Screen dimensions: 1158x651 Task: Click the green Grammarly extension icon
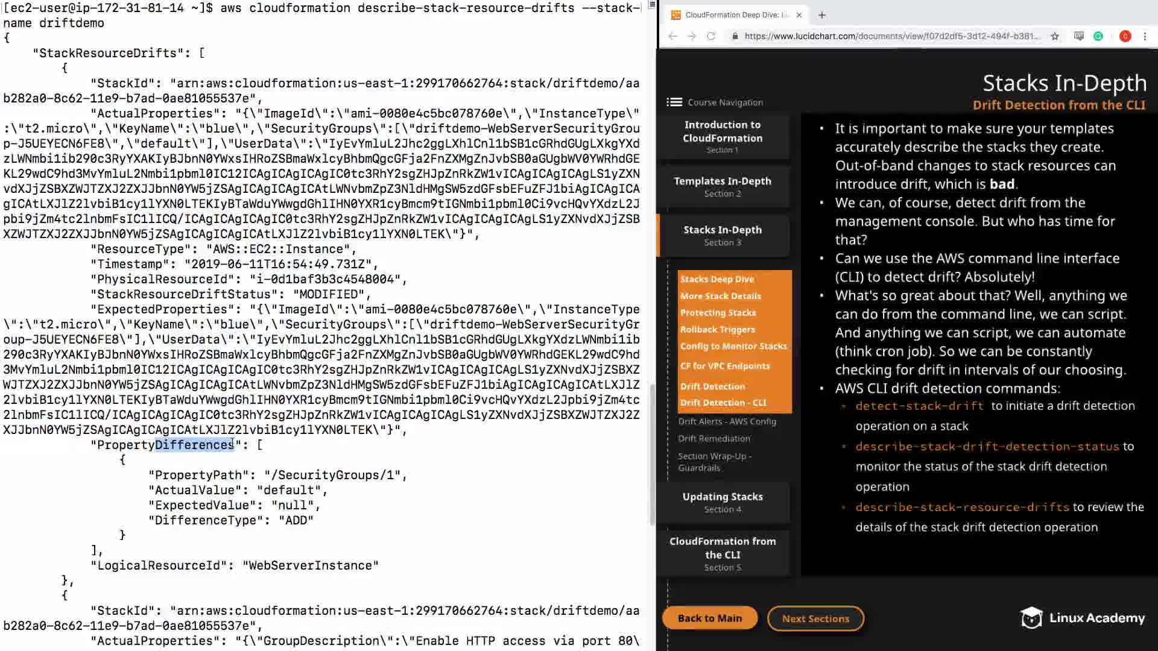(x=1098, y=36)
